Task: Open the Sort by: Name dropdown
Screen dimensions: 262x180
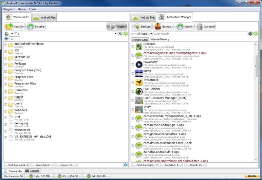Action: coord(16,165)
